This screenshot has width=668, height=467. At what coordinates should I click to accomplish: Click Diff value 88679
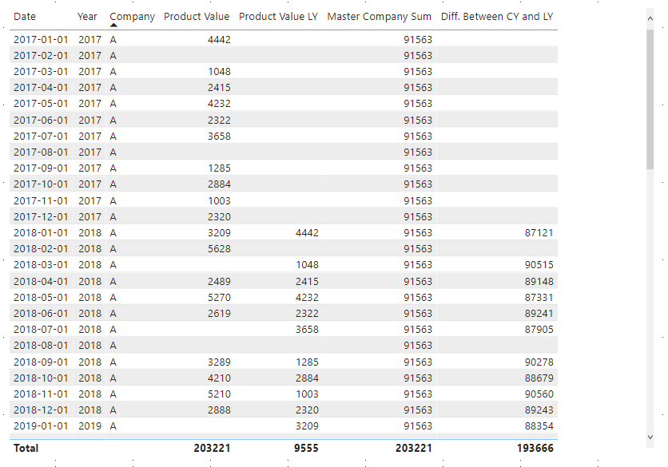539,378
